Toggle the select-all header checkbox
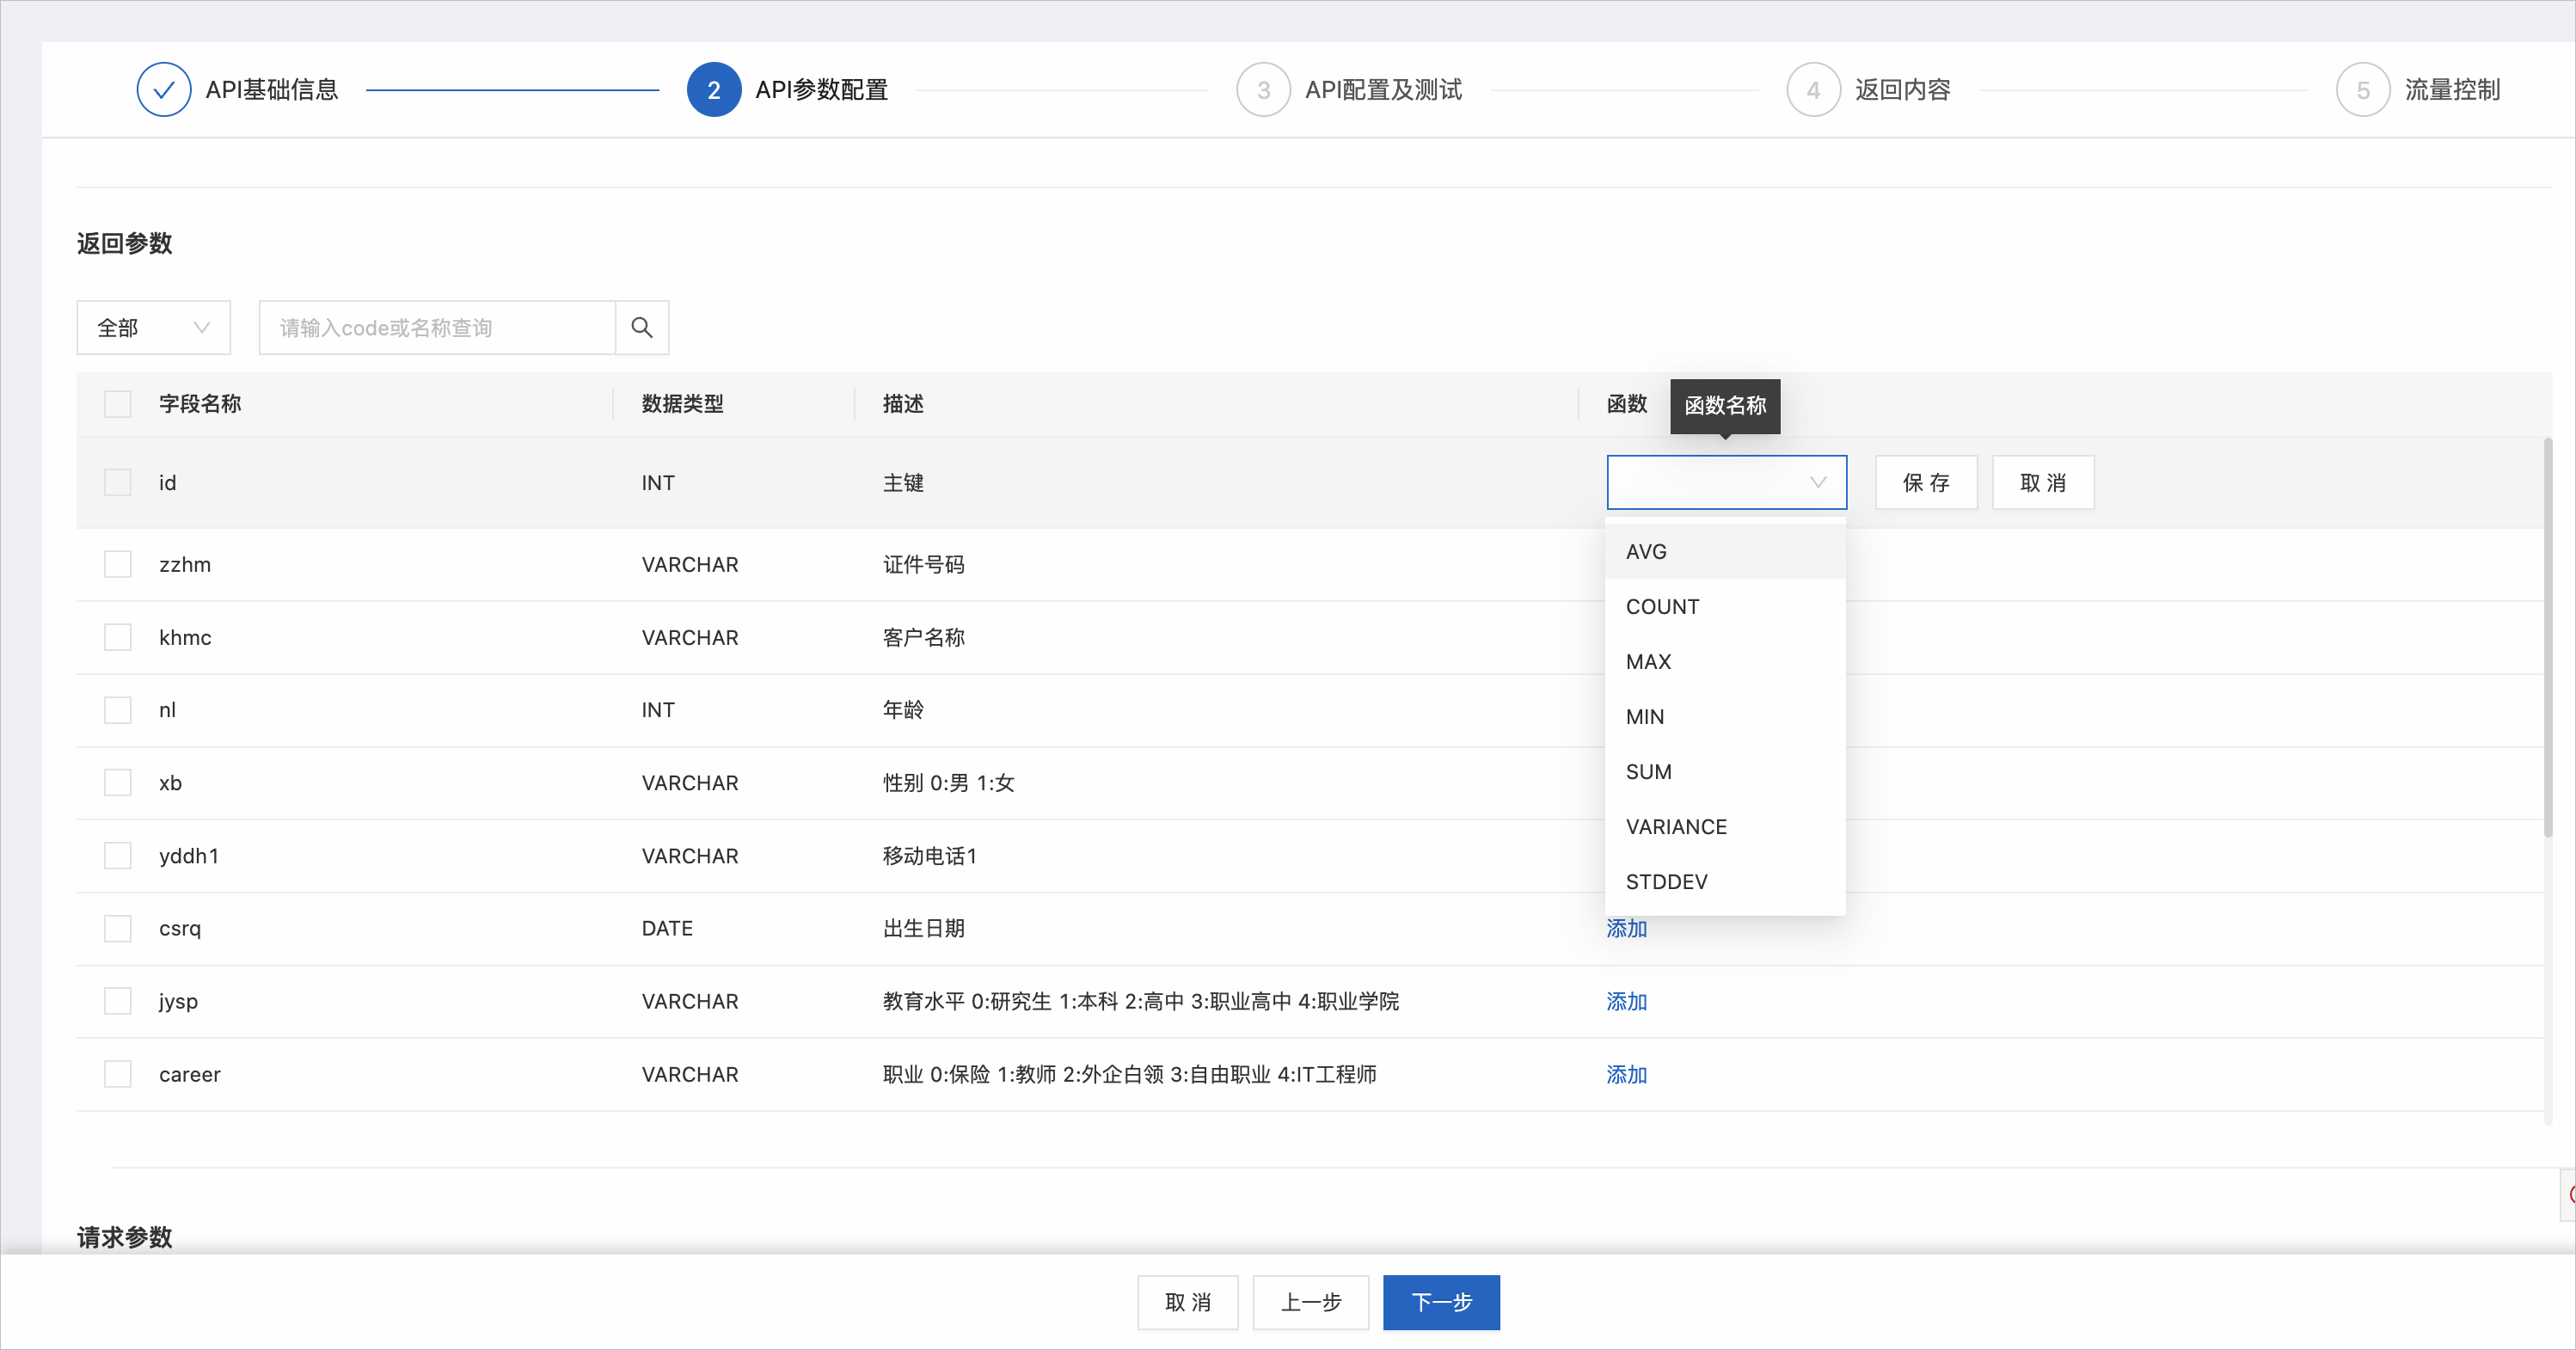 click(118, 404)
